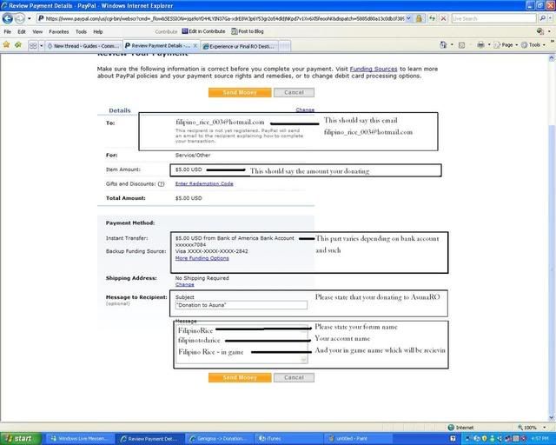Close the Review Payment Details tab

(x=195, y=45)
